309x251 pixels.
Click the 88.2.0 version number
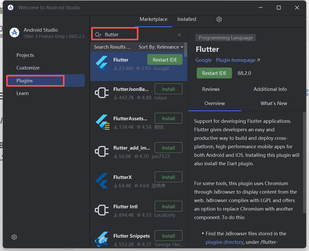point(244,73)
